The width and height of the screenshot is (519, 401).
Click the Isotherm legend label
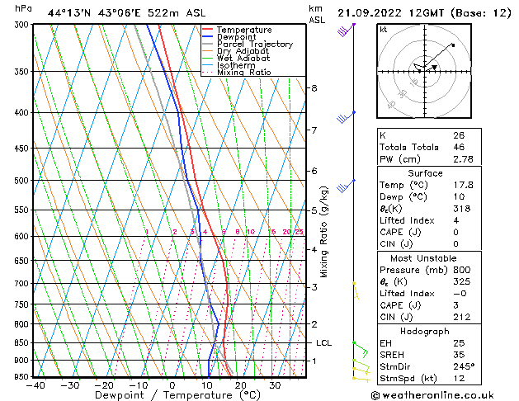[236, 65]
